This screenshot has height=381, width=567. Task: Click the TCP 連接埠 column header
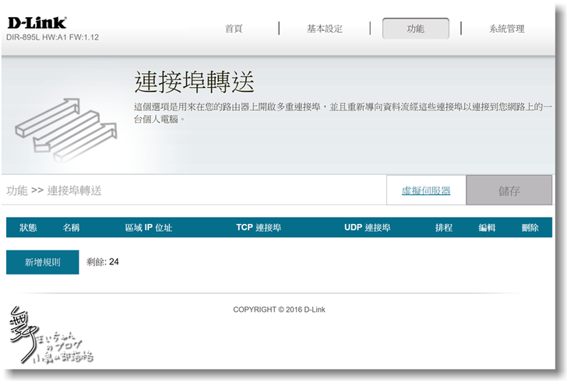(x=259, y=228)
